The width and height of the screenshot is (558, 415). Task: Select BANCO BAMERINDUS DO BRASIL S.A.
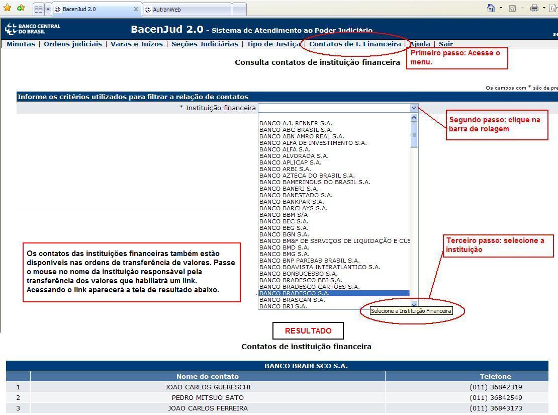pyautogui.click(x=334, y=182)
